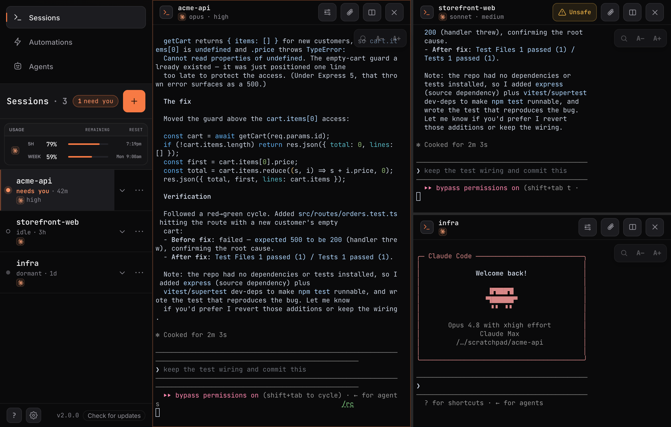The image size is (671, 427).
Task: Click the infra pane terminal icon
Action: click(427, 227)
